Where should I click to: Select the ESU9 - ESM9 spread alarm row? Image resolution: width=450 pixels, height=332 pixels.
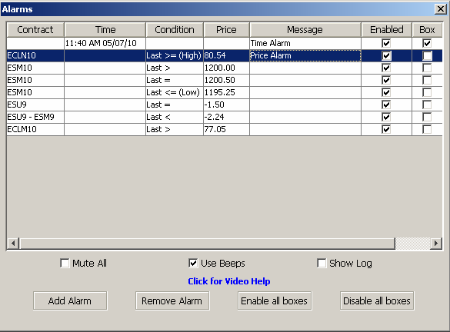click(224, 117)
